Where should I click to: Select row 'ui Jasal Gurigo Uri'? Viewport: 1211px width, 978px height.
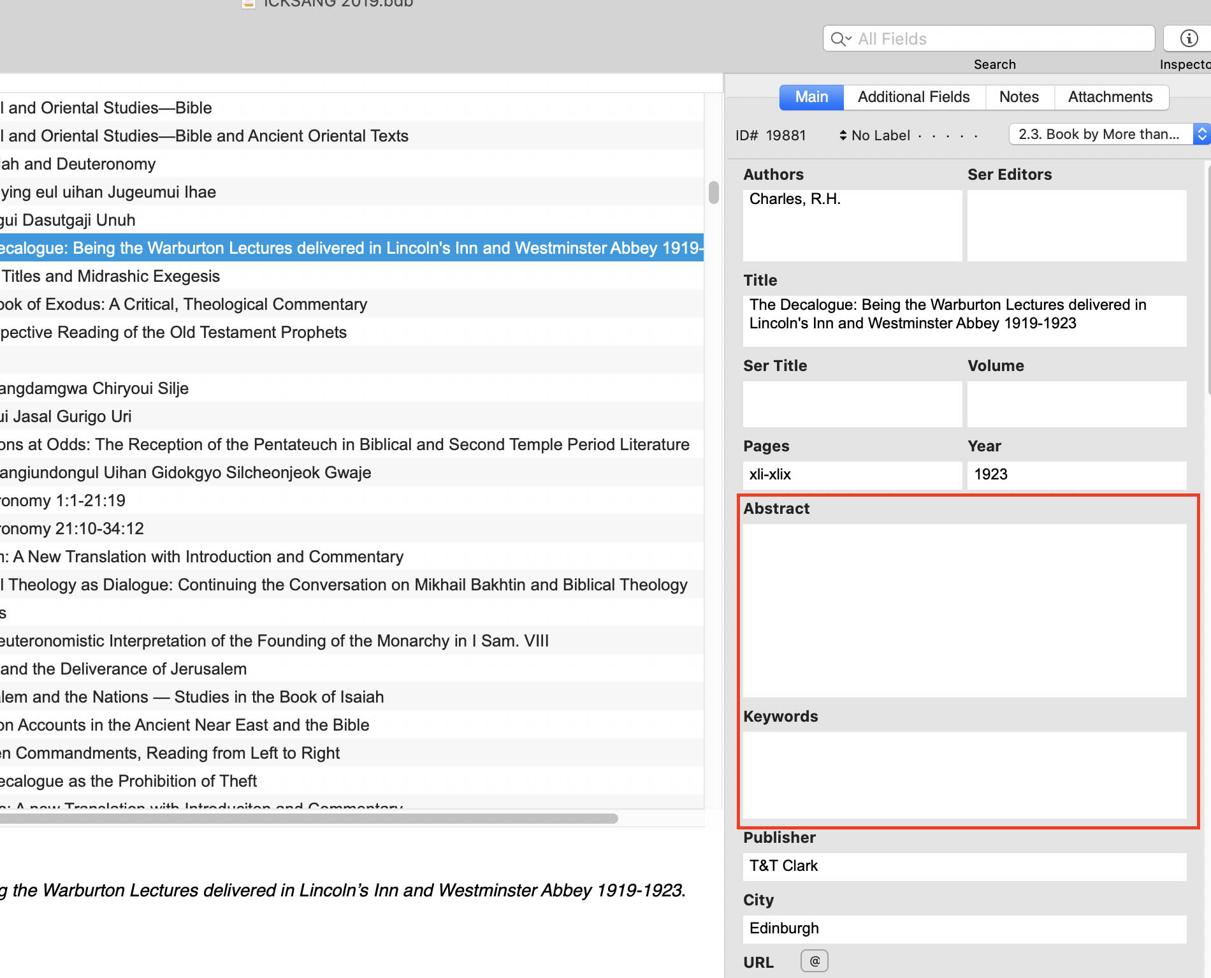click(x=352, y=416)
